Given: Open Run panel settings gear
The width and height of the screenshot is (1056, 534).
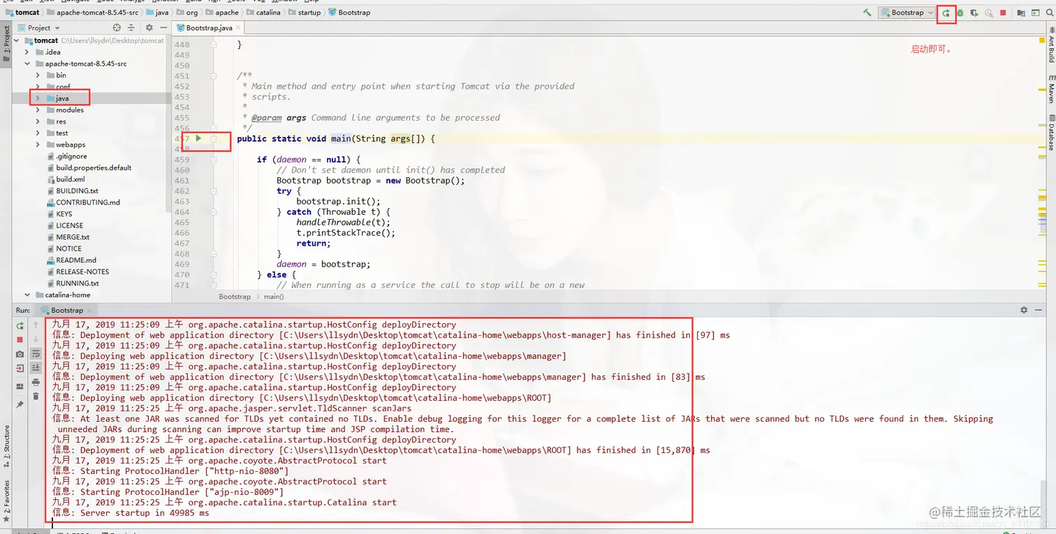Looking at the screenshot, I should coord(1024,310).
